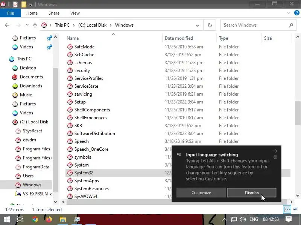This screenshot has width=301, height=225.
Task: Select the SKB folder icon
Action: (70, 126)
